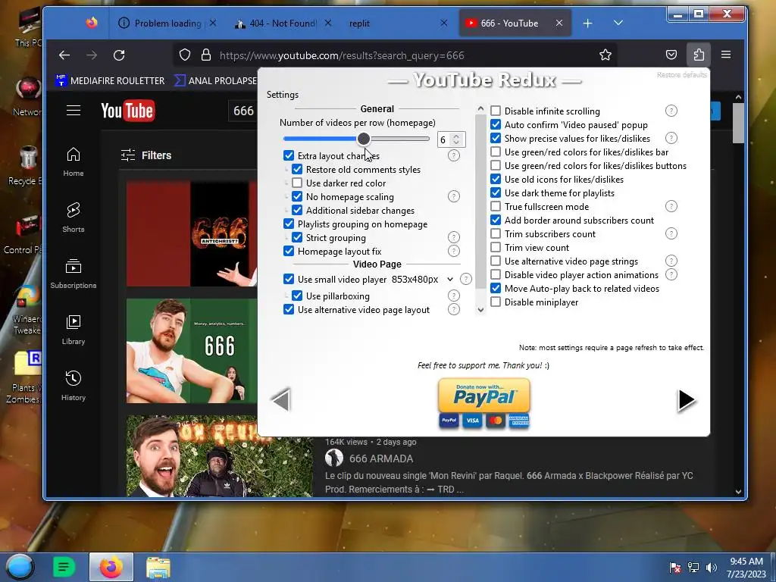Open a new tab with plus
The width and height of the screenshot is (776, 582).
pyautogui.click(x=587, y=23)
